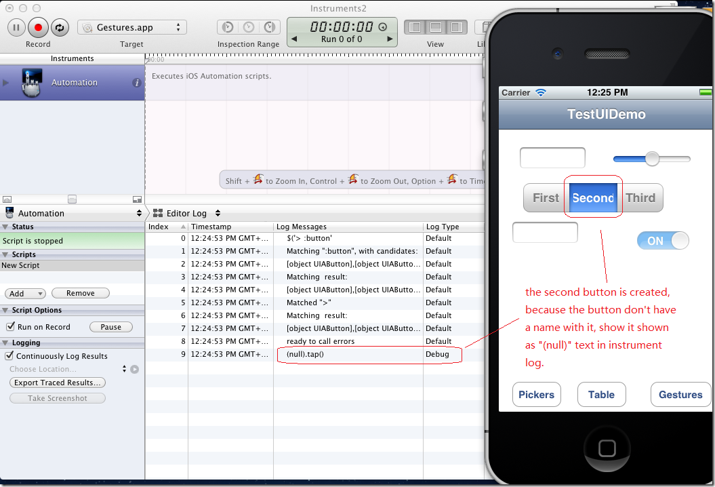This screenshot has height=487, width=715.
Task: Collapse the Status section
Action: click(5, 227)
